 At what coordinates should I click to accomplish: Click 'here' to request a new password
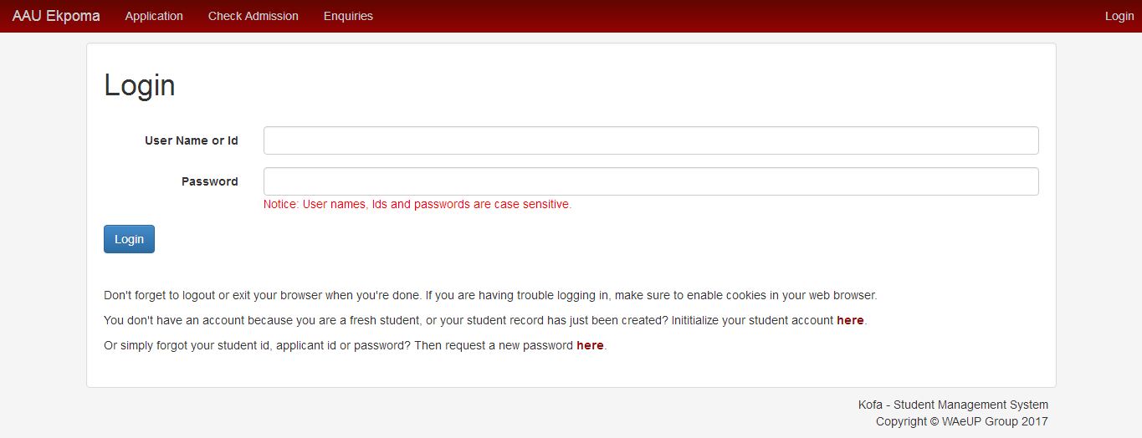[590, 345]
